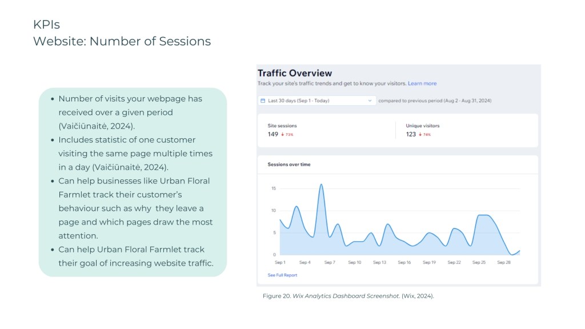The height and width of the screenshot is (329, 585).
Task: Select the Site sessions metric
Action: pos(282,126)
